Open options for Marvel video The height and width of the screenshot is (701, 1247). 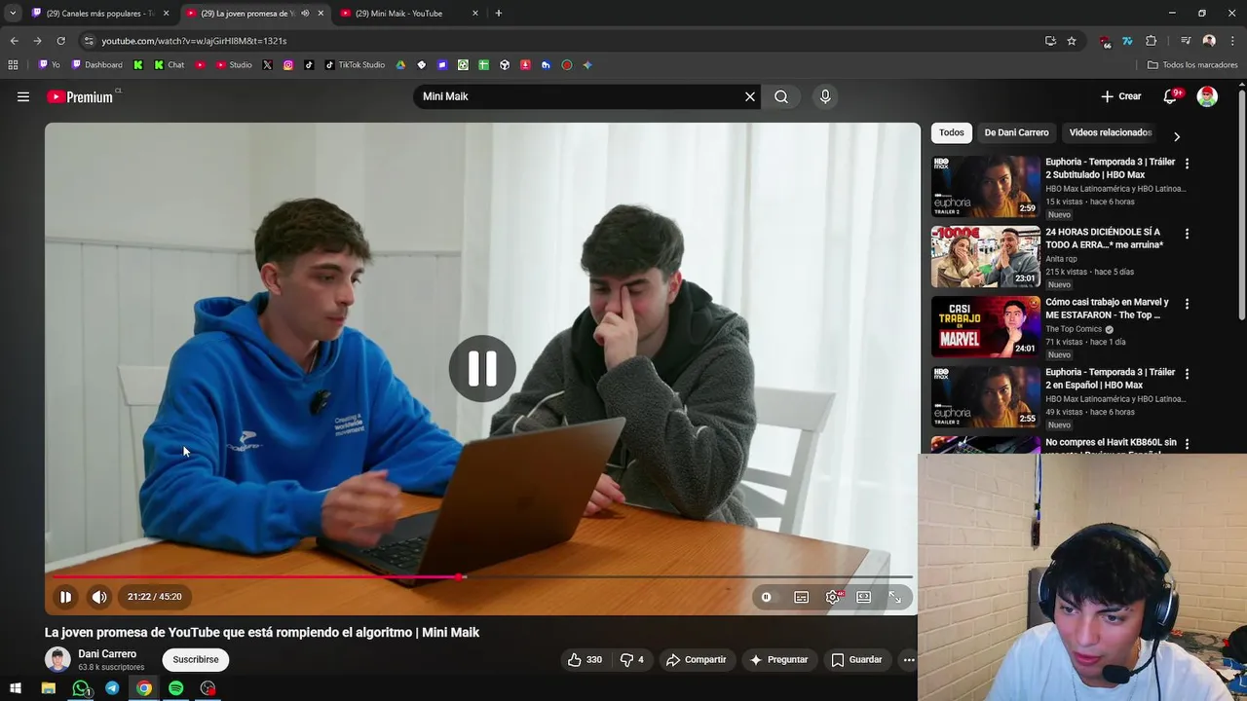click(x=1187, y=304)
